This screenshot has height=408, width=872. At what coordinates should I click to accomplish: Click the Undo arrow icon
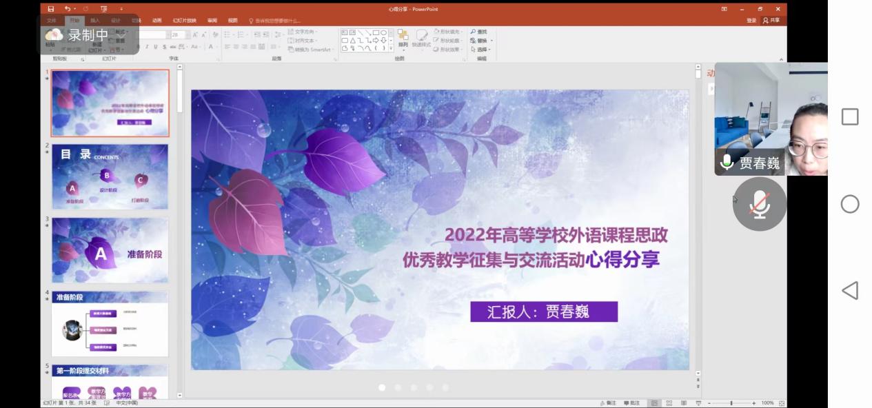pos(67,9)
